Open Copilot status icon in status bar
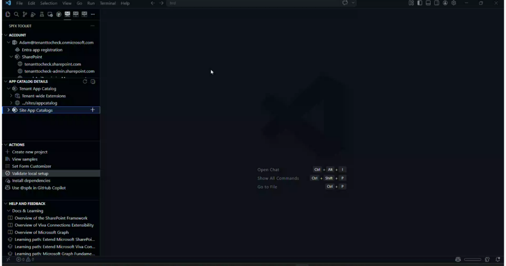Screen dimensions: 506x266 click(458, 259)
